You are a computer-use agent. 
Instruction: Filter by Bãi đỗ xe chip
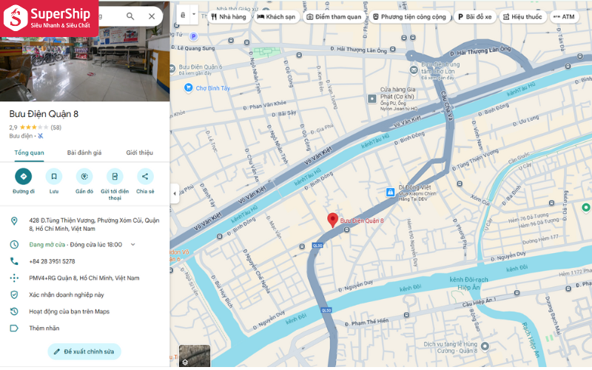[474, 16]
